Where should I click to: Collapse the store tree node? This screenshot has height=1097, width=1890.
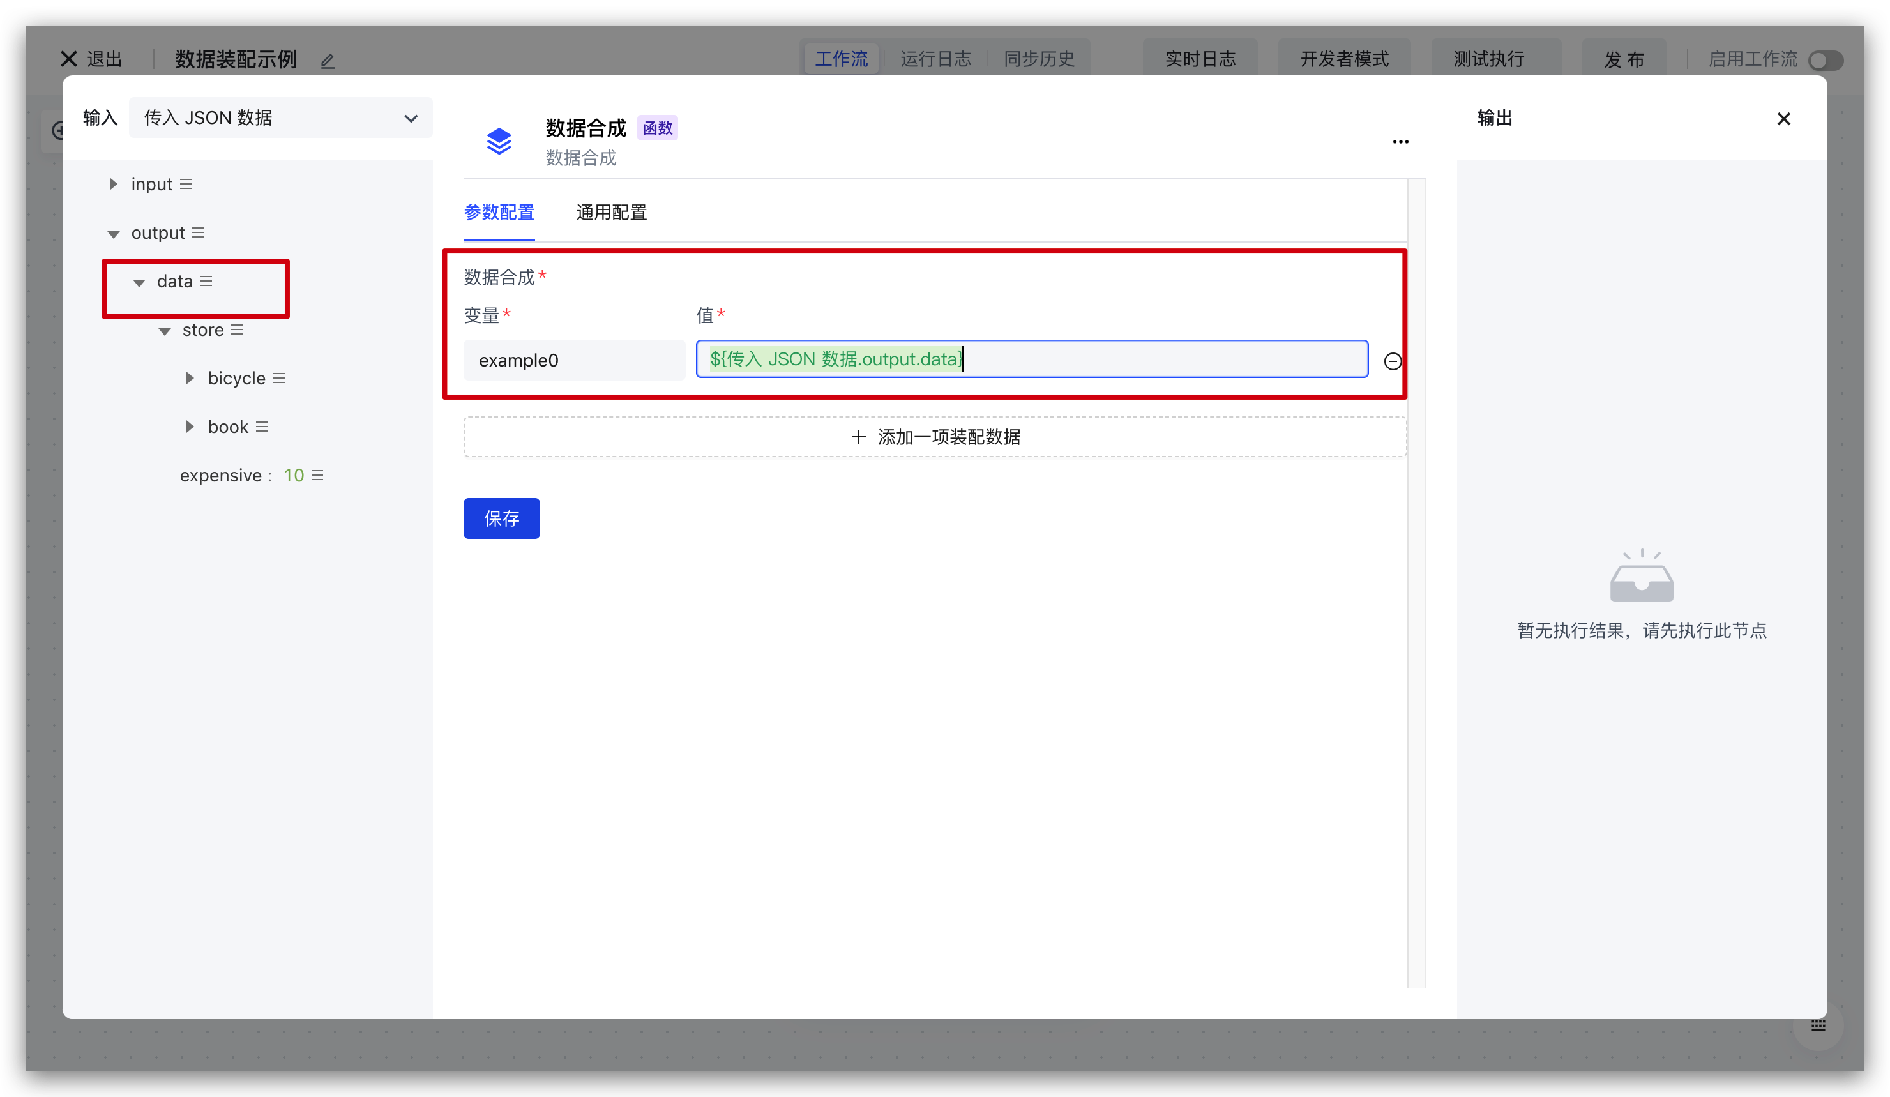[x=165, y=331]
